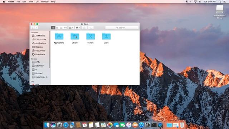This screenshot has height=129, width=229.
Task: Open Notes from the Dock
Action: coord(91,125)
